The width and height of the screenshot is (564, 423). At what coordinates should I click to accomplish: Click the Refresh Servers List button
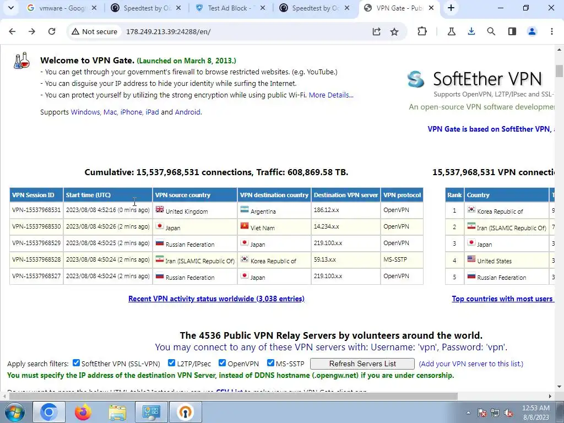point(362,364)
